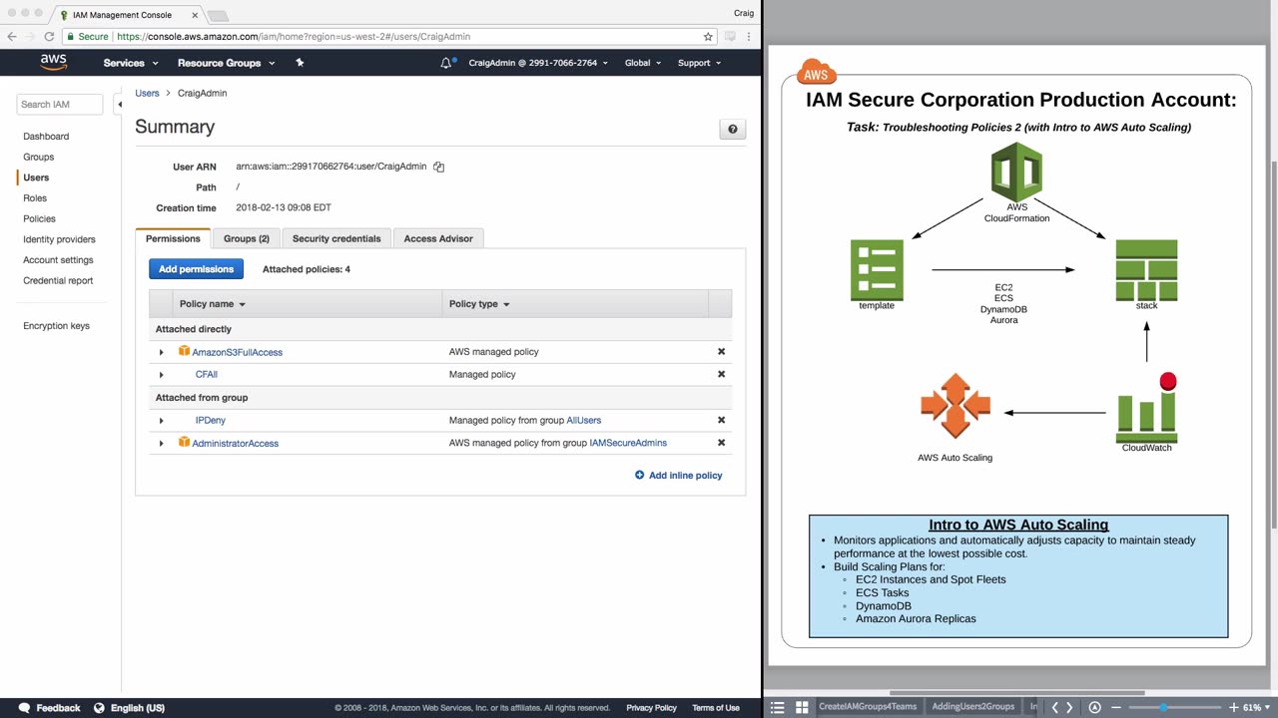The image size is (1278, 718).
Task: Bookmark this page with the star icon
Action: coord(708,37)
